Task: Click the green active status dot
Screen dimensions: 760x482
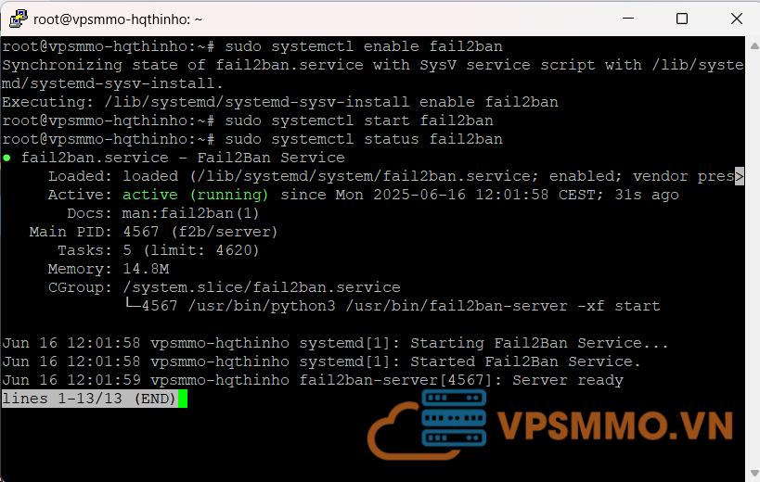Action: (6, 158)
